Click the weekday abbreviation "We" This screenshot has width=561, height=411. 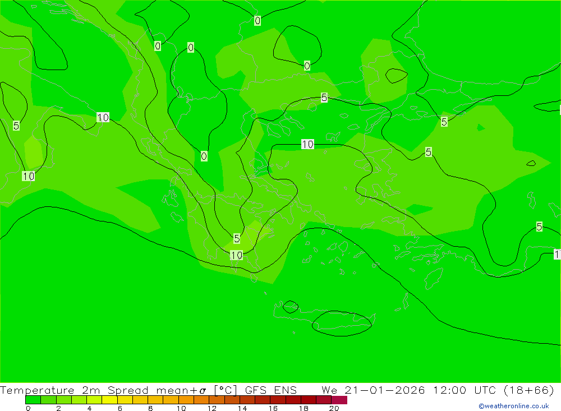[329, 390]
